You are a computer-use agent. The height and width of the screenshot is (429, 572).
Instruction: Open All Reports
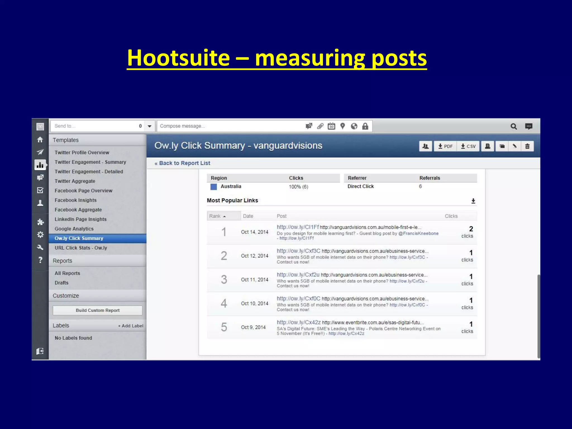tap(67, 273)
